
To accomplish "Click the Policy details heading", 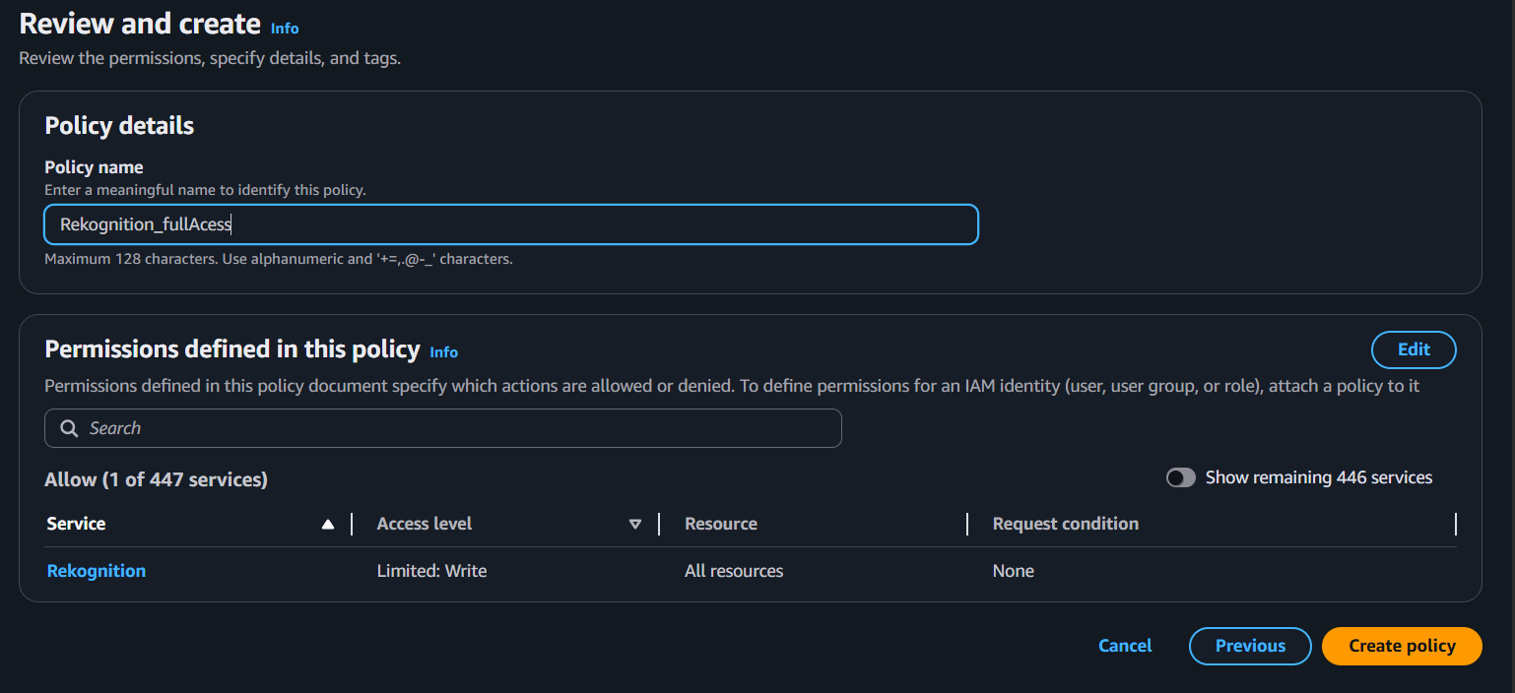I will click(119, 126).
